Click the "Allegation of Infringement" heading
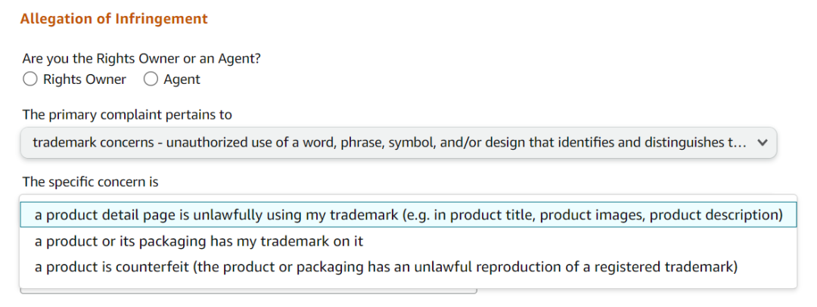The image size is (817, 307). [x=114, y=19]
